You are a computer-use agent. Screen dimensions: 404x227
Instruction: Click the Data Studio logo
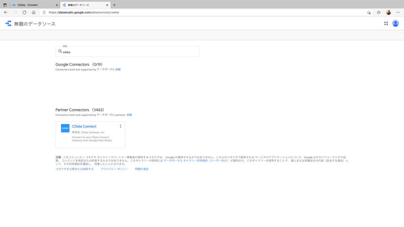[x=8, y=24]
